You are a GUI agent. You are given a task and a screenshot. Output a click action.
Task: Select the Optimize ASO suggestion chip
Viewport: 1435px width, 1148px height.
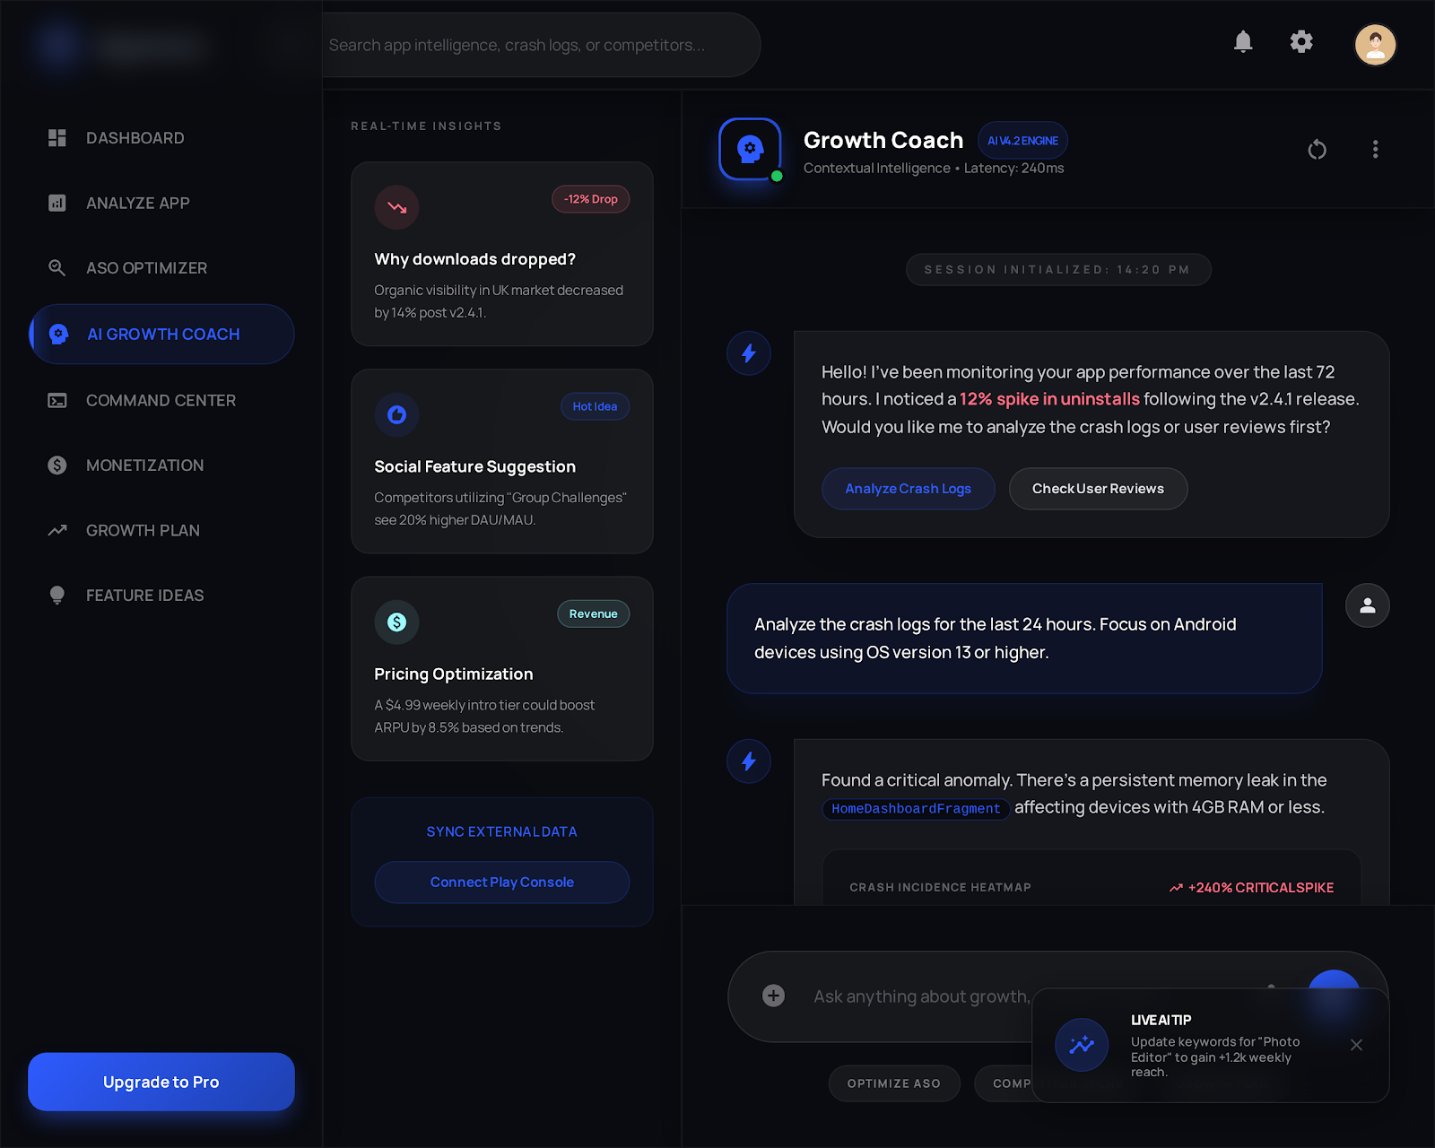893,1083
